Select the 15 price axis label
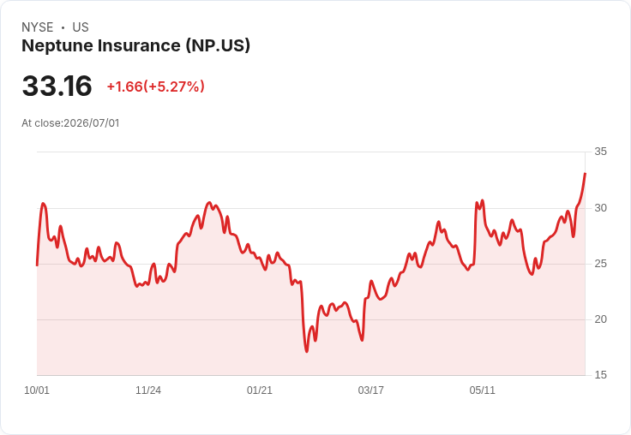 coord(600,375)
